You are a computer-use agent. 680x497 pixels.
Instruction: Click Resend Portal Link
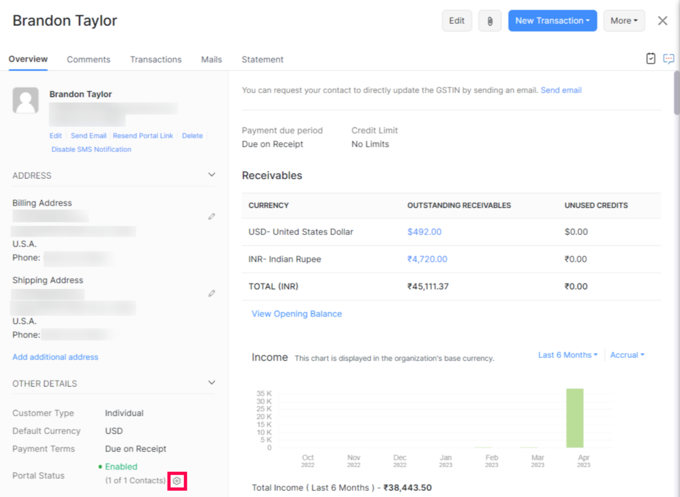click(143, 136)
